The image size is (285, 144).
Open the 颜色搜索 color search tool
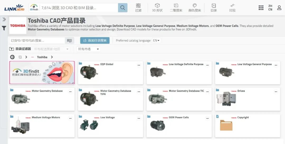tap(195, 8)
